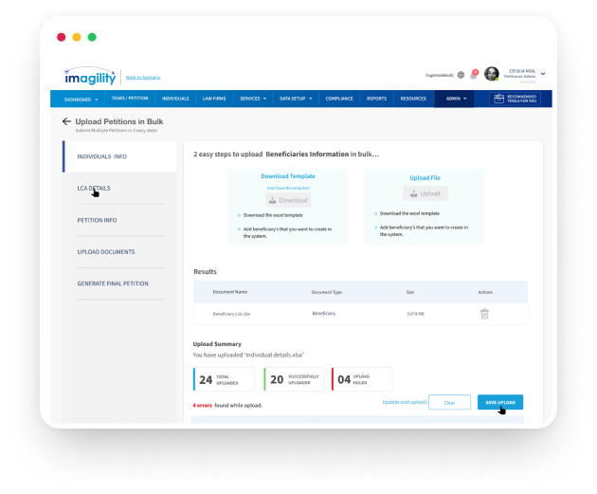Click the Download template button
The image size is (597, 494).
(288, 200)
